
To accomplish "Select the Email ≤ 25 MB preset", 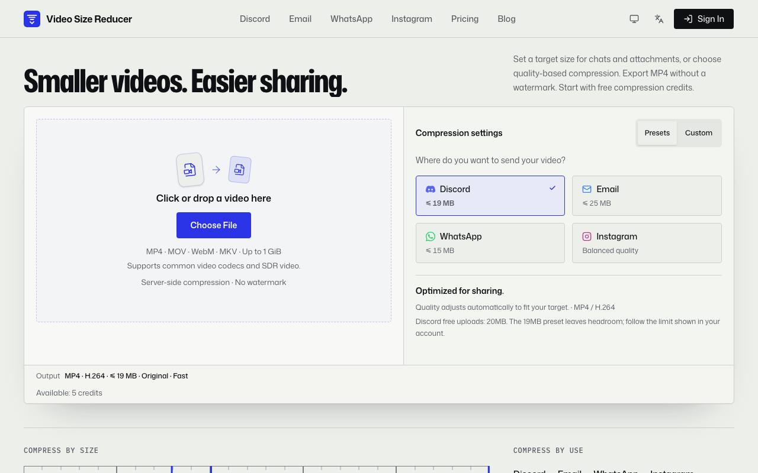I will coord(647,196).
